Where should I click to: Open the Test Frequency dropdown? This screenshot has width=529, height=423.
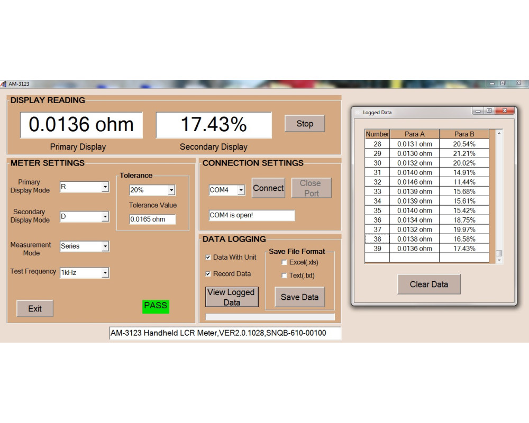pos(105,273)
